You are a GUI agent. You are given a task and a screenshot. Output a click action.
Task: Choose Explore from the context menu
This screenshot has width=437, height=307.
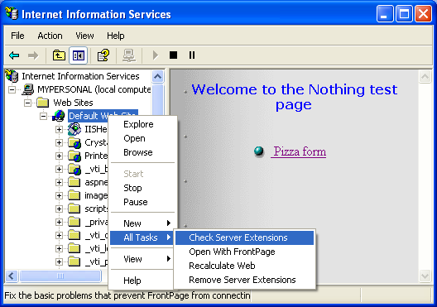[143, 124]
